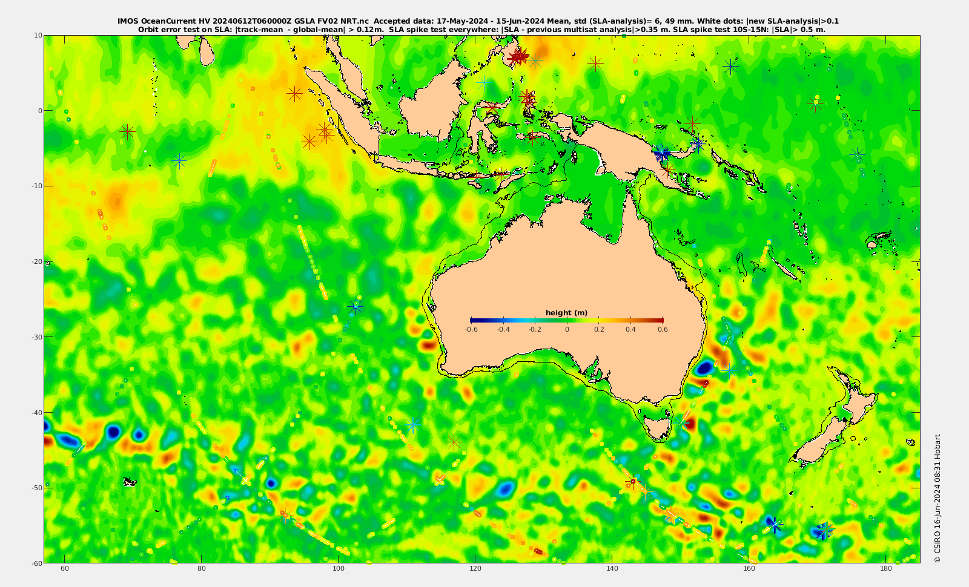Select the 'Accepted data: 17-May-2024 - 15-Jun-2024' text
The width and height of the screenshot is (969, 587).
(459, 21)
